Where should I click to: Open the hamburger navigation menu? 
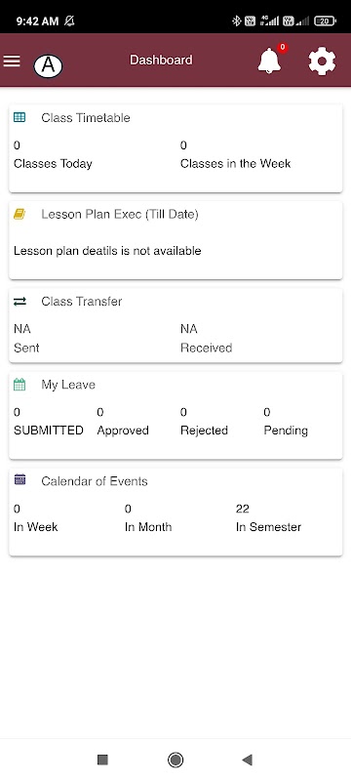[12, 61]
